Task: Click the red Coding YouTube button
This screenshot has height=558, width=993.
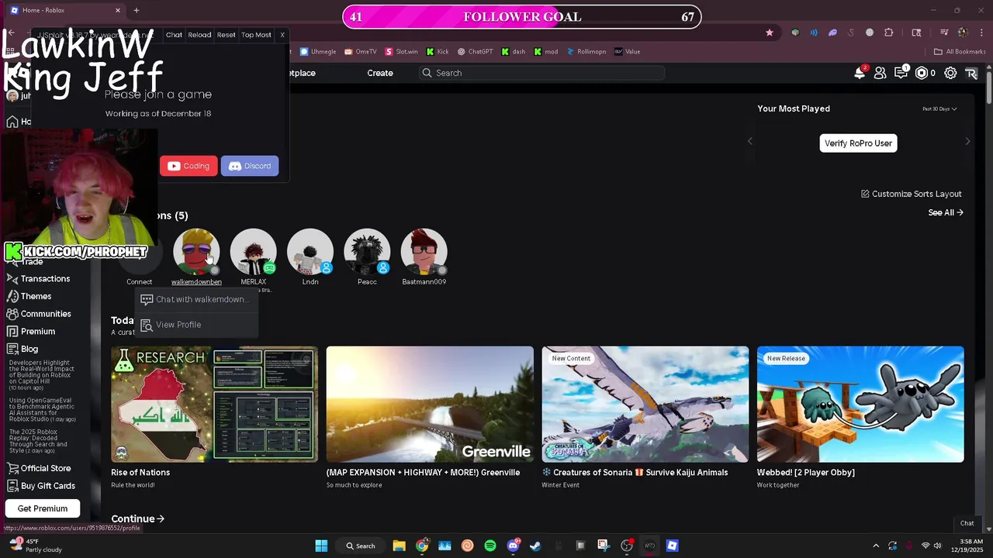Action: click(189, 166)
